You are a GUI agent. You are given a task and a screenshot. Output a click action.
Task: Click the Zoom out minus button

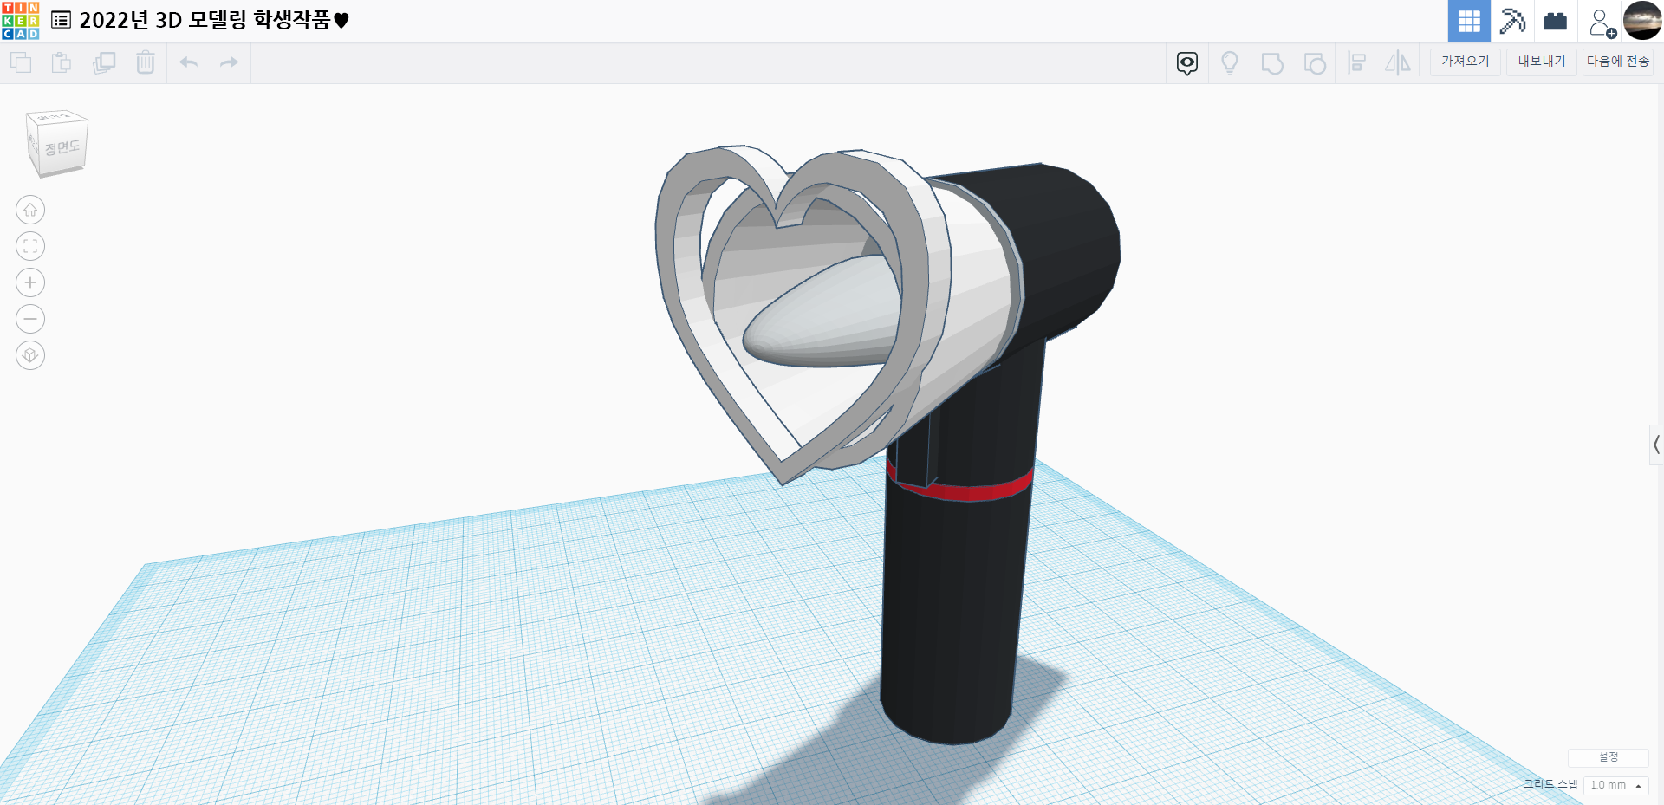[x=30, y=319]
